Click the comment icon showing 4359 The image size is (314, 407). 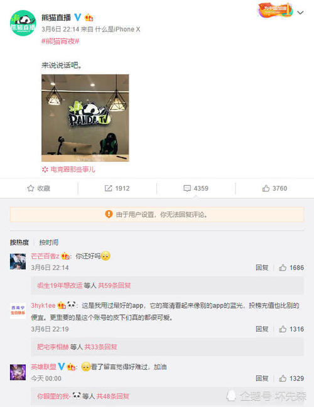tap(187, 188)
